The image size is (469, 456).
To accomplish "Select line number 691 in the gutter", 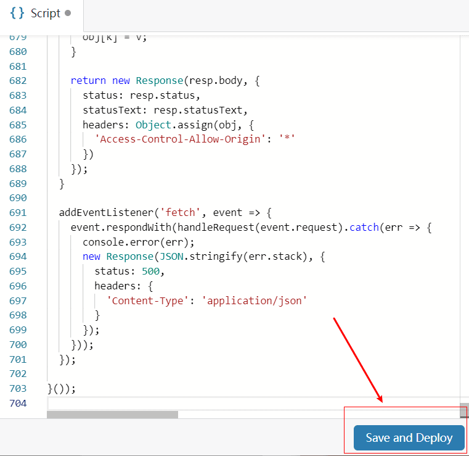I will (x=18, y=212).
